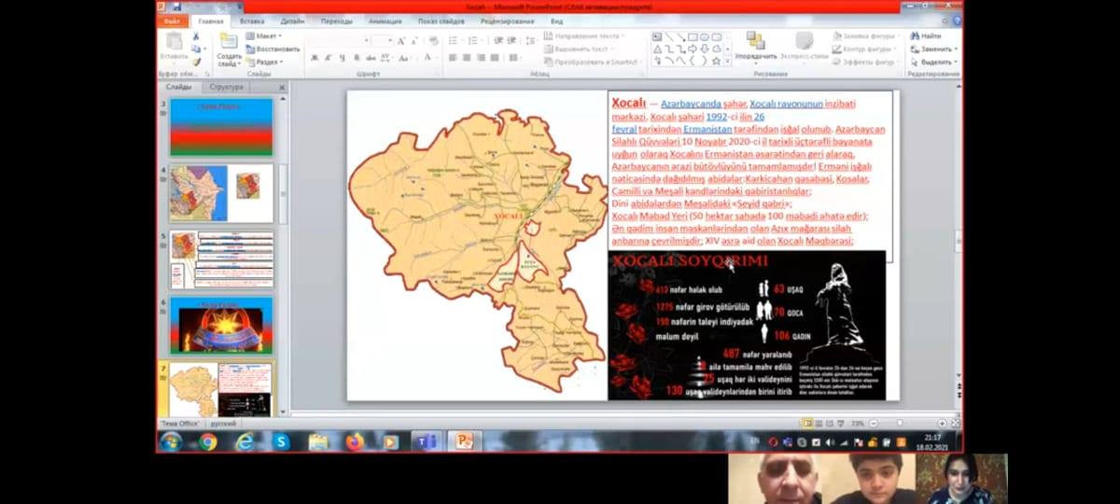Toggle underline Ч formatting

coord(343,58)
